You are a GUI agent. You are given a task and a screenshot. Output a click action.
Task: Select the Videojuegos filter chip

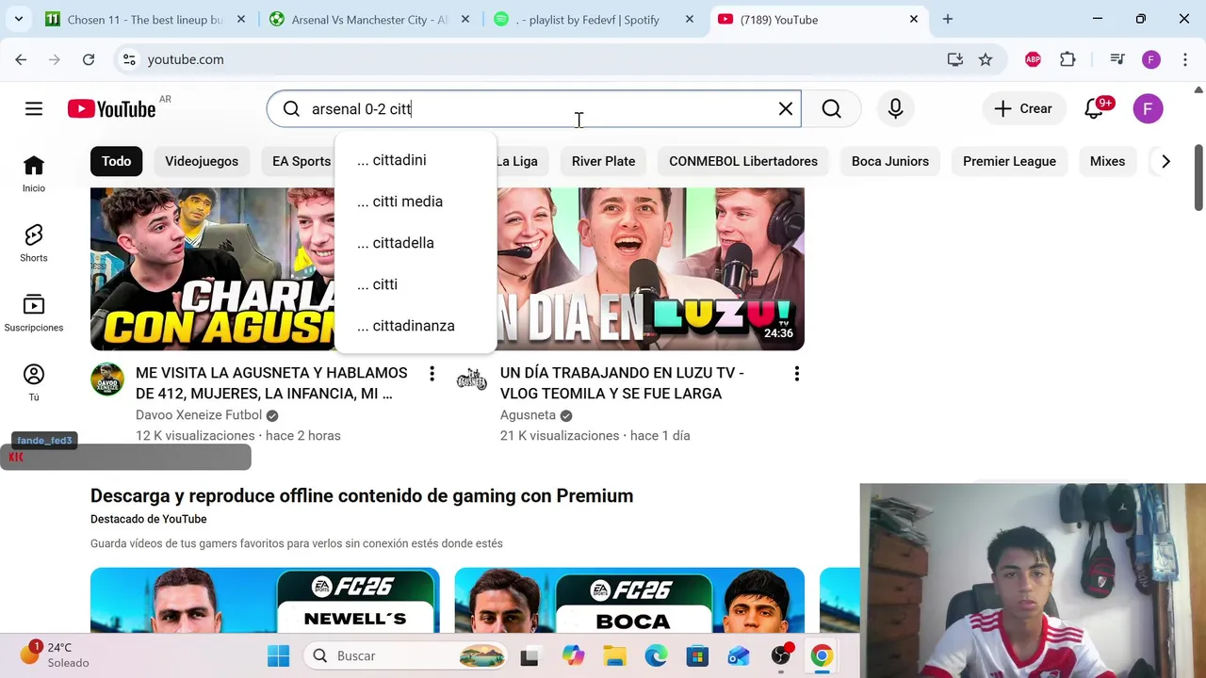pyautogui.click(x=202, y=161)
